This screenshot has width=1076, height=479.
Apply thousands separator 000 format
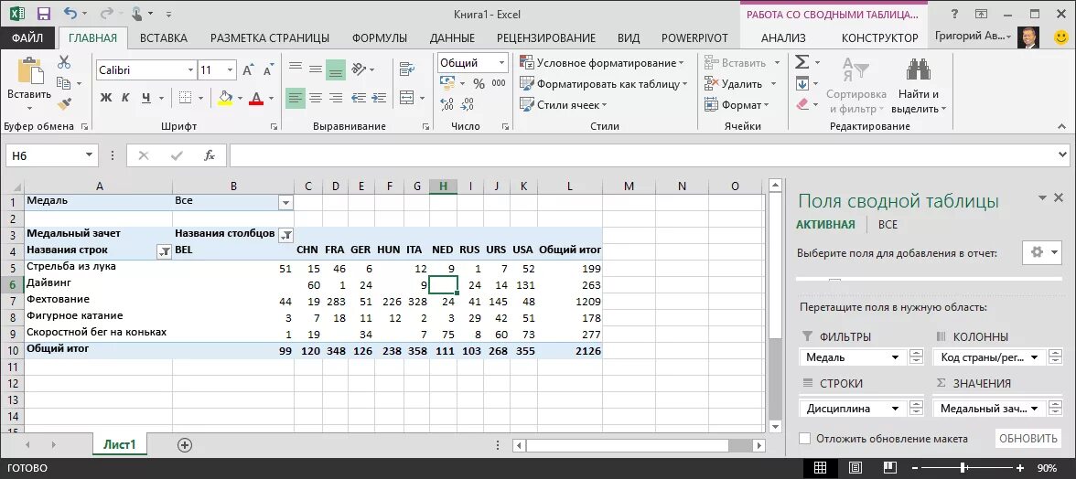tap(499, 83)
